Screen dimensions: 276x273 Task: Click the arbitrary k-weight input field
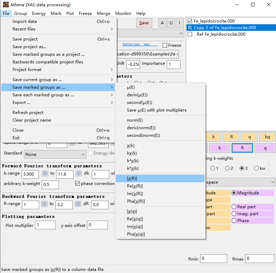pos(50,185)
